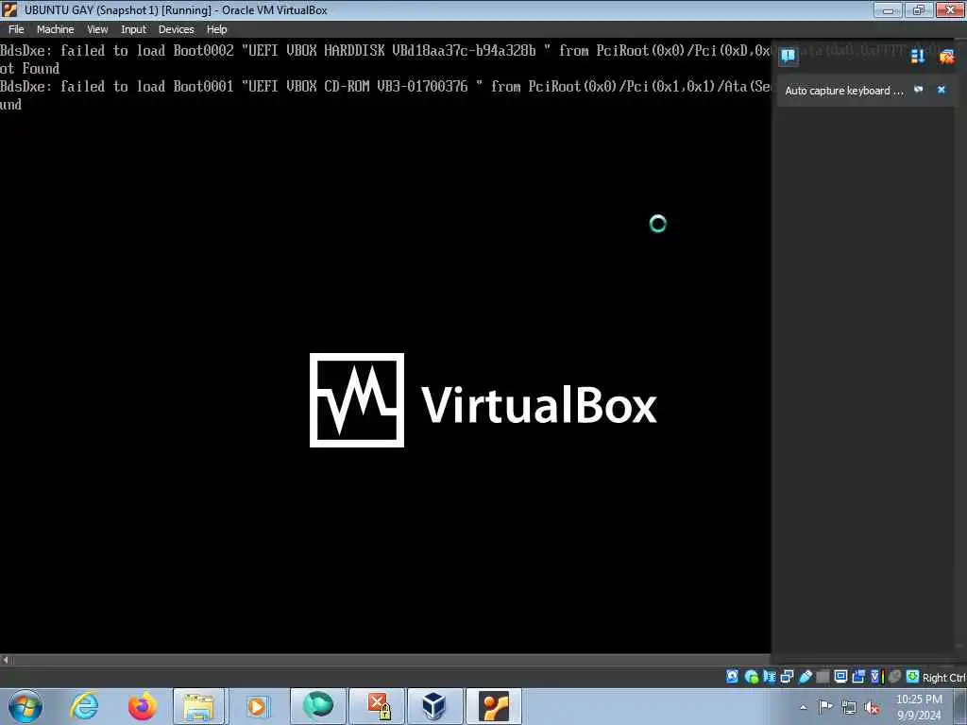Click the notification's details icon
967x725 pixels.
pos(918,90)
